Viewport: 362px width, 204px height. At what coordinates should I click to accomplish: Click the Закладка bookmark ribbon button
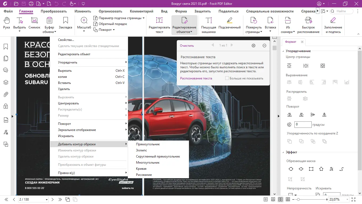(x=65, y=23)
